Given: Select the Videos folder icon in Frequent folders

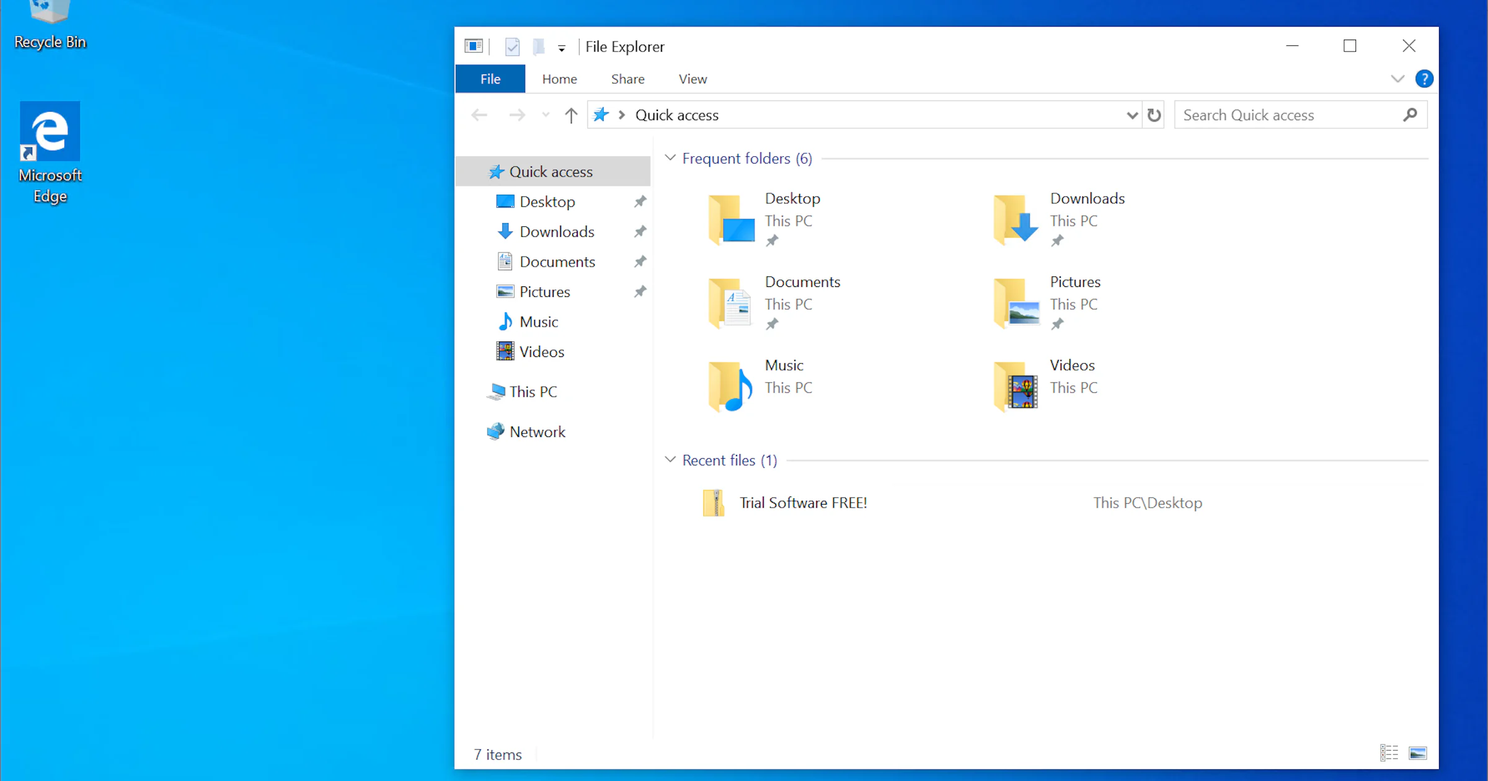Looking at the screenshot, I should [1017, 386].
